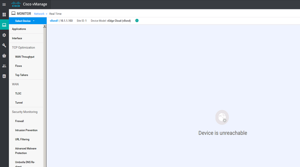Click the scrollbar up arrow in device menu
The image size is (300, 167).
tap(45, 26)
